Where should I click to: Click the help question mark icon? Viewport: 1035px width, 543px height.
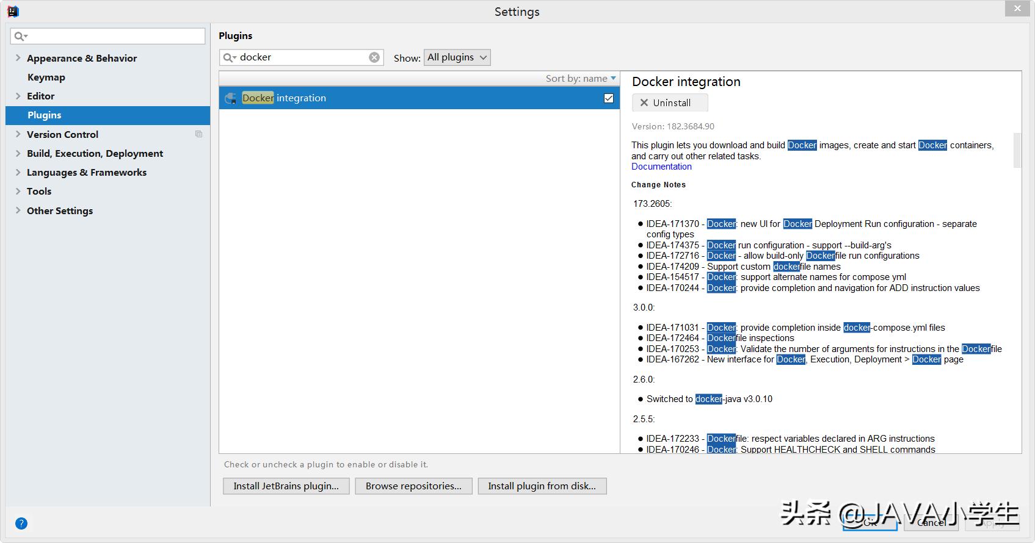(x=21, y=523)
